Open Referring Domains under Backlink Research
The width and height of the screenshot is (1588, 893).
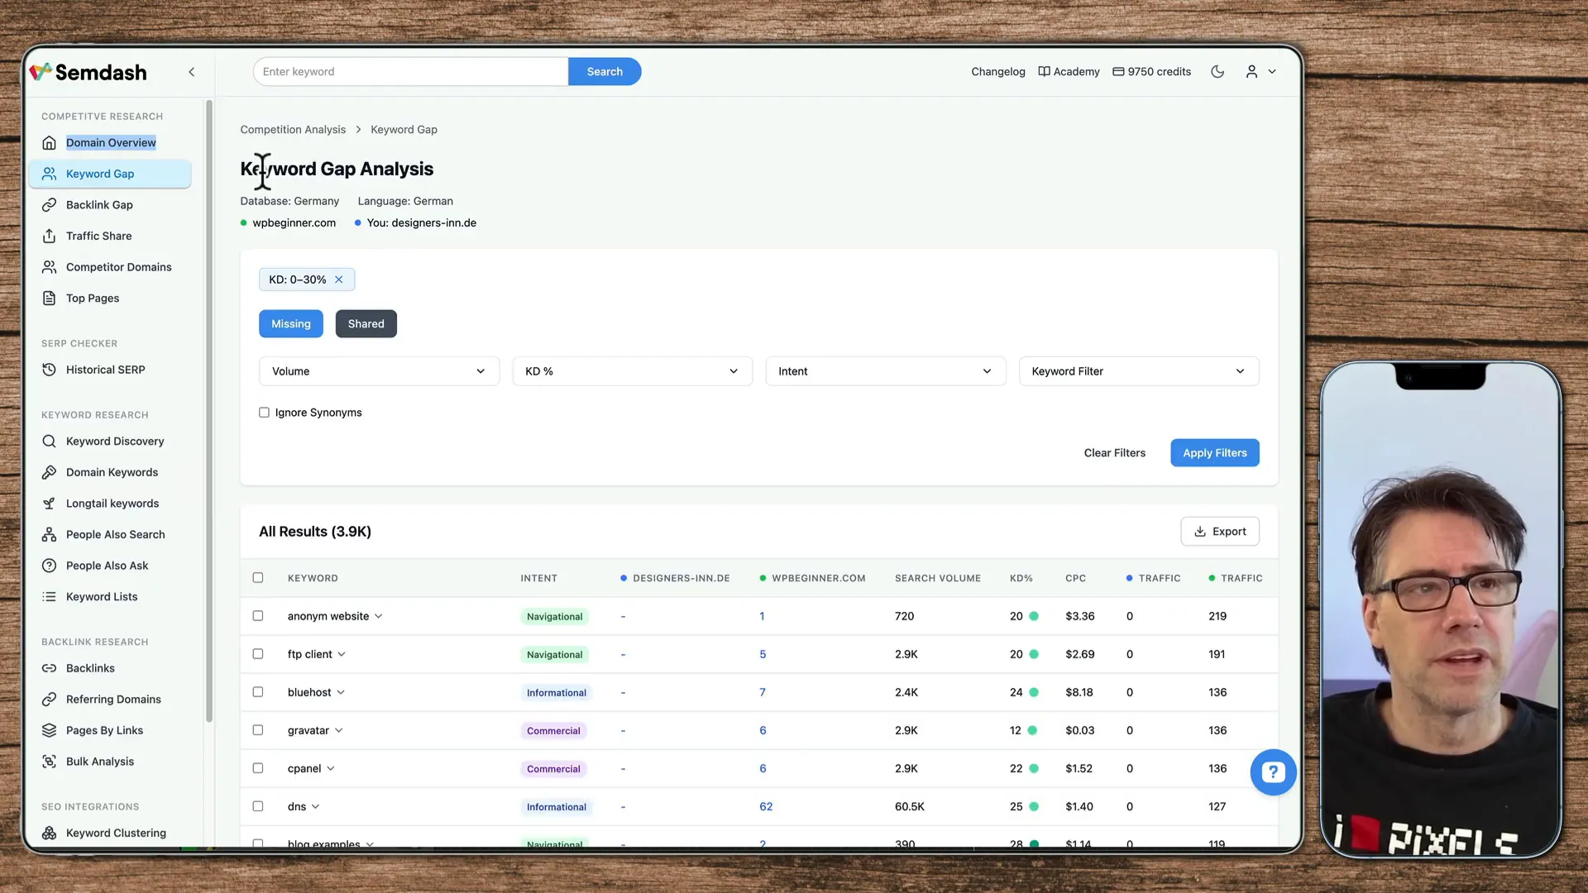[x=113, y=699]
